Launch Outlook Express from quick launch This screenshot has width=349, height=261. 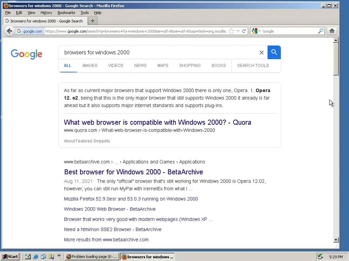[x=43, y=257]
